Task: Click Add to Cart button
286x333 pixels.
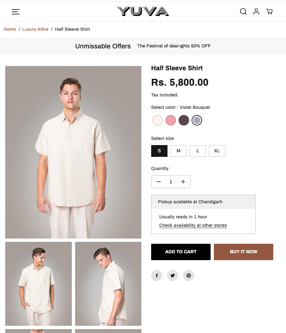Action: (x=181, y=252)
